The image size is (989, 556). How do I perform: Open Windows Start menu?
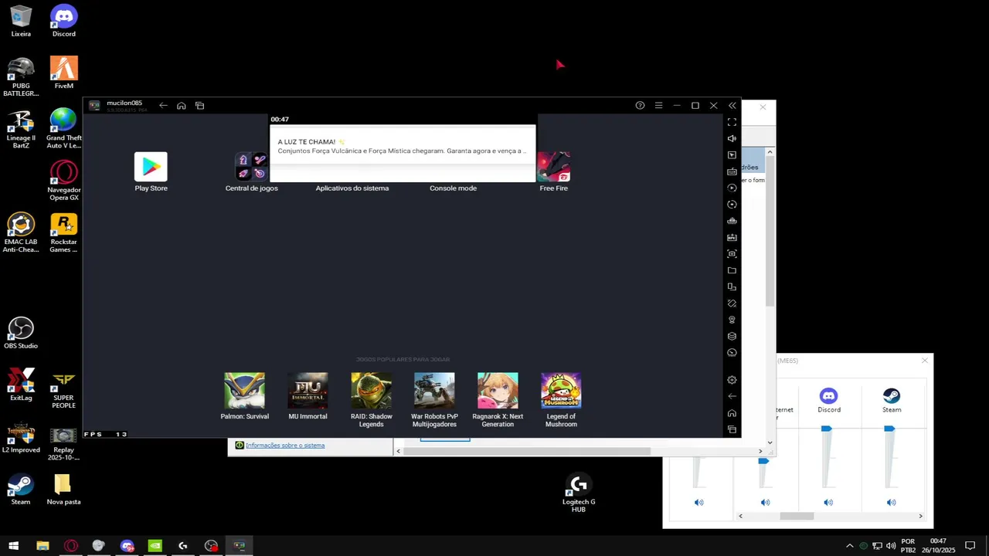pos(14,545)
